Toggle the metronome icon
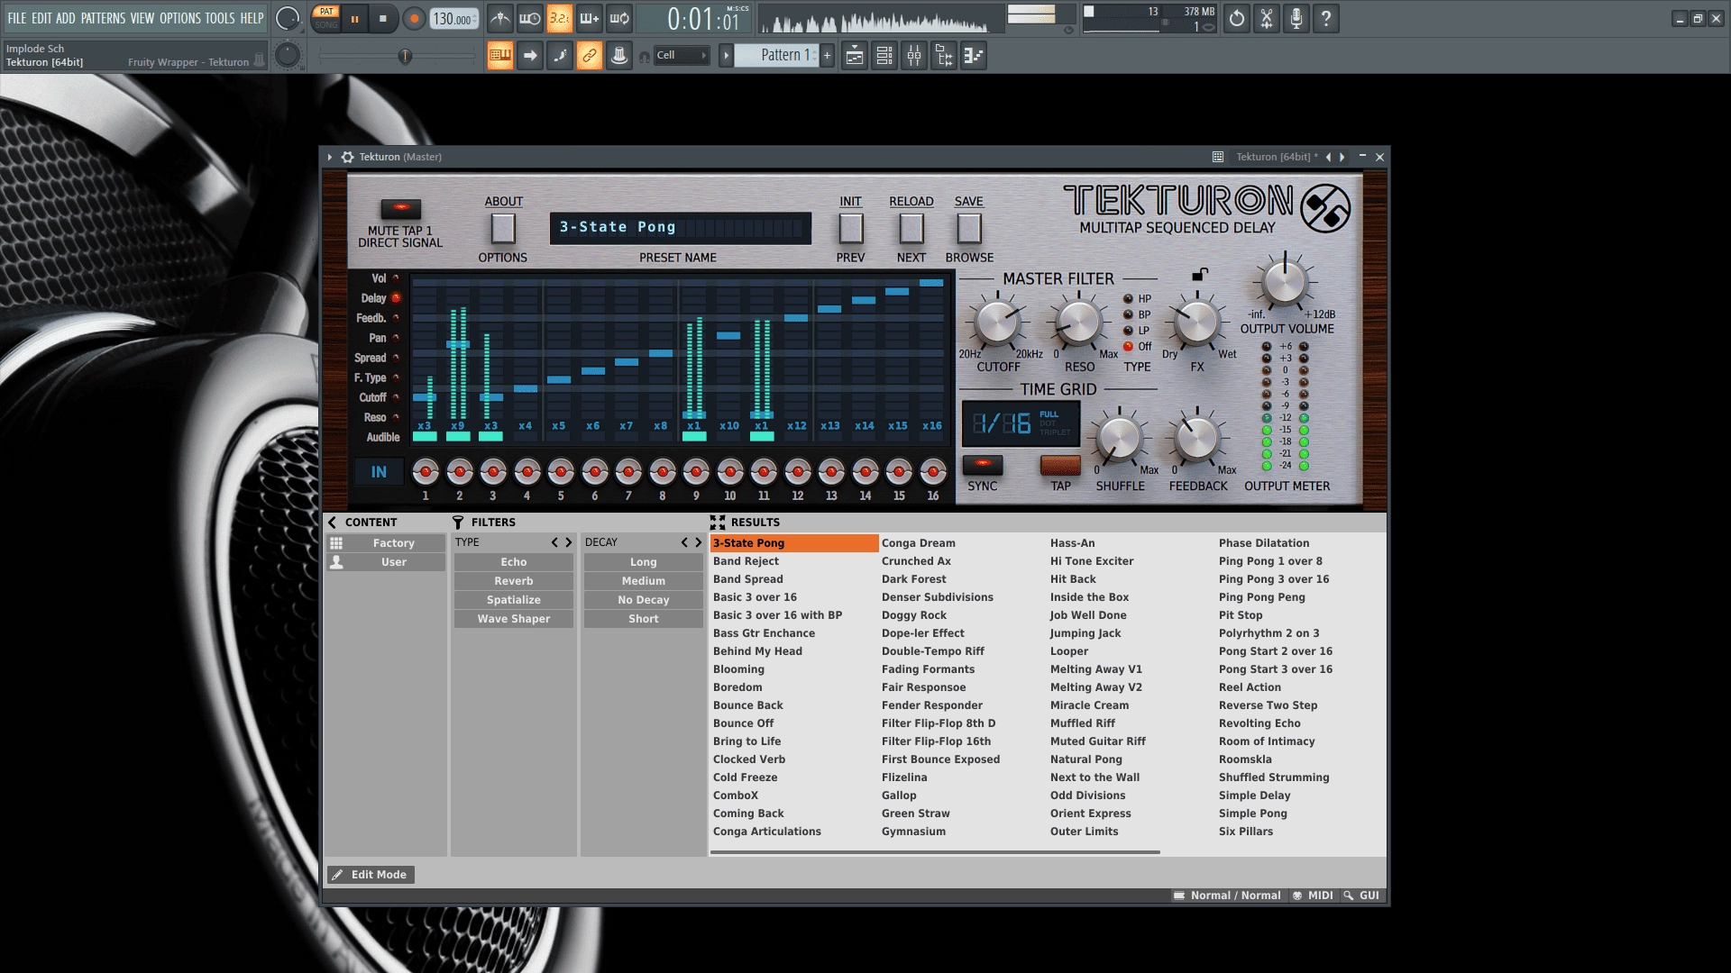Image resolution: width=1731 pixels, height=973 pixels. [x=500, y=18]
